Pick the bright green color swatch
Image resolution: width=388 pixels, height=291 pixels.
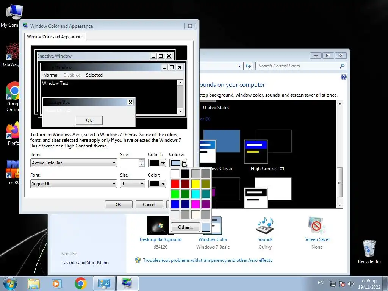pyautogui.click(x=175, y=194)
